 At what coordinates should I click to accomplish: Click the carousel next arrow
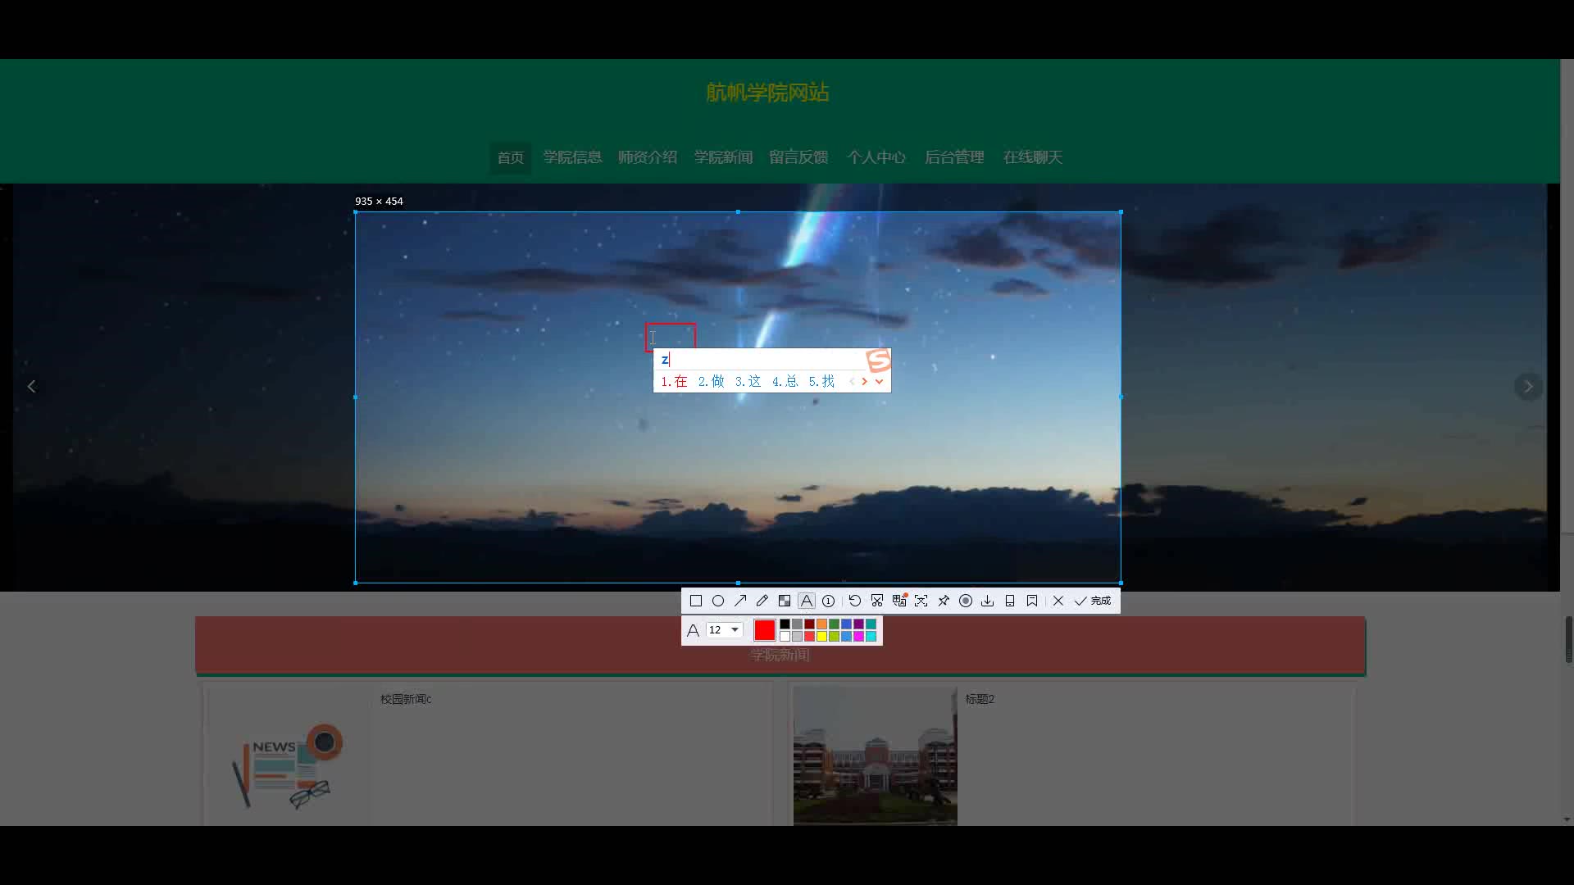(1528, 387)
